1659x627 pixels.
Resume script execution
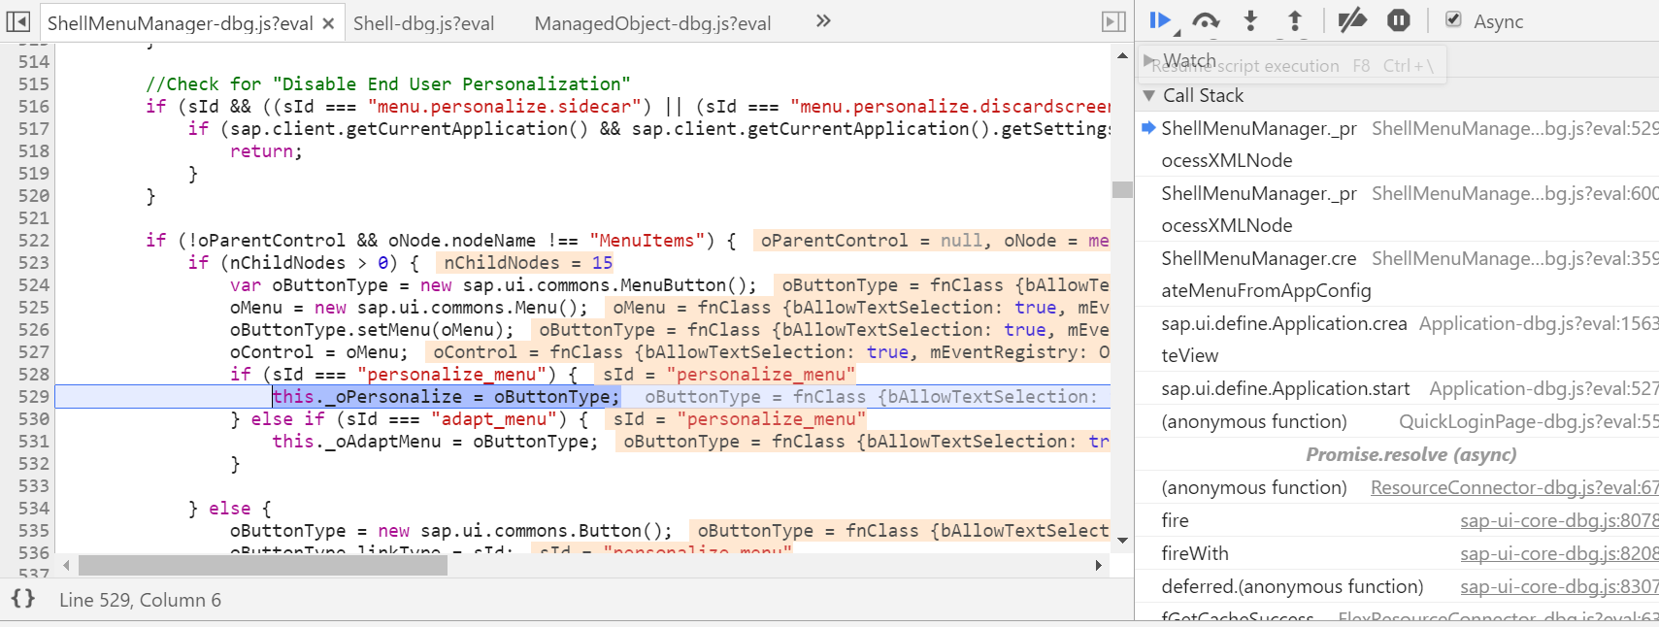(1160, 20)
